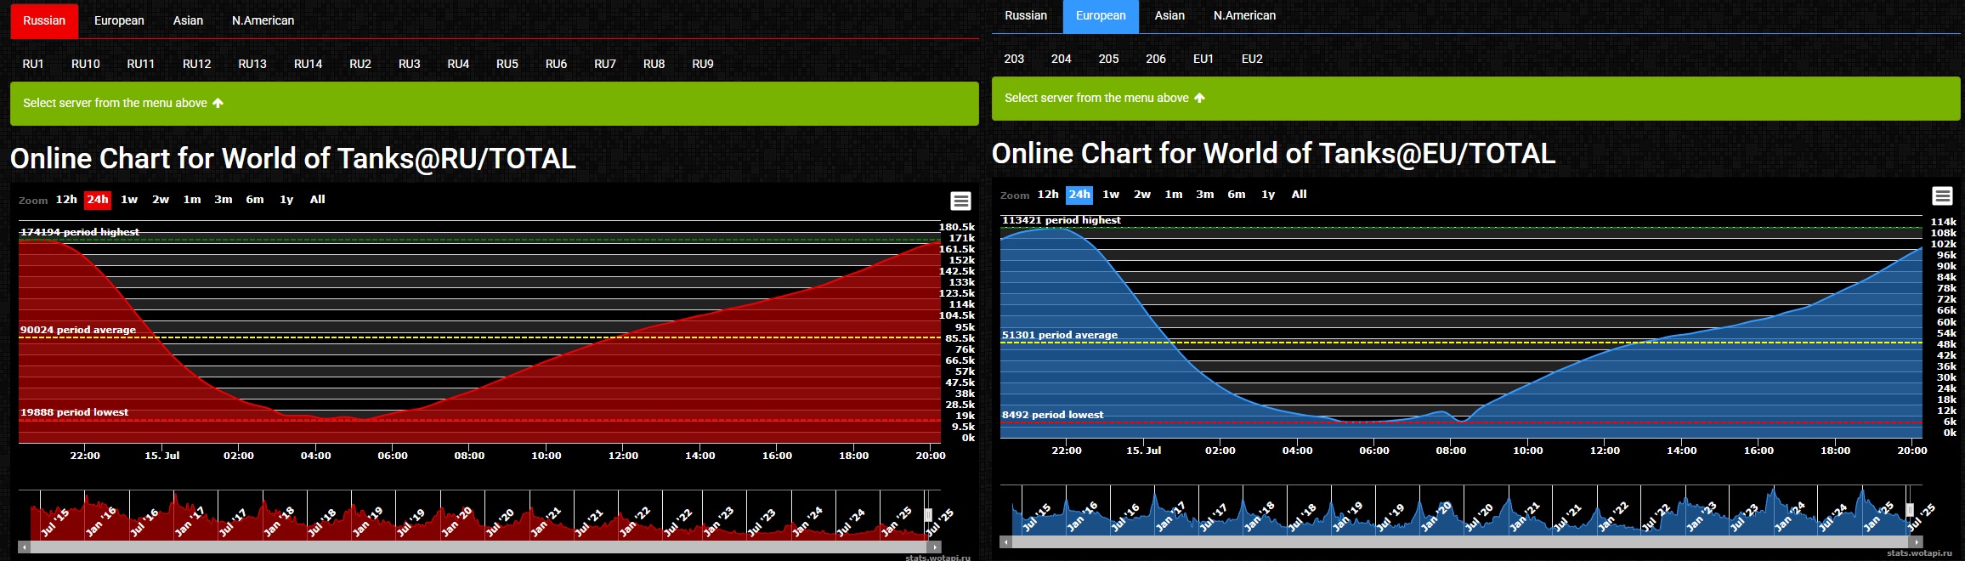This screenshot has width=1965, height=561.
Task: Set RU chart zoom to 1y
Action: pos(286,200)
